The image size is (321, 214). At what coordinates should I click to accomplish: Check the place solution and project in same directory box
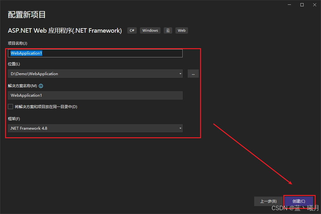pyautogui.click(x=10, y=107)
